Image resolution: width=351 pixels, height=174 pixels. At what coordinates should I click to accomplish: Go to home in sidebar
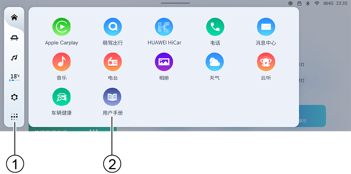(14, 17)
